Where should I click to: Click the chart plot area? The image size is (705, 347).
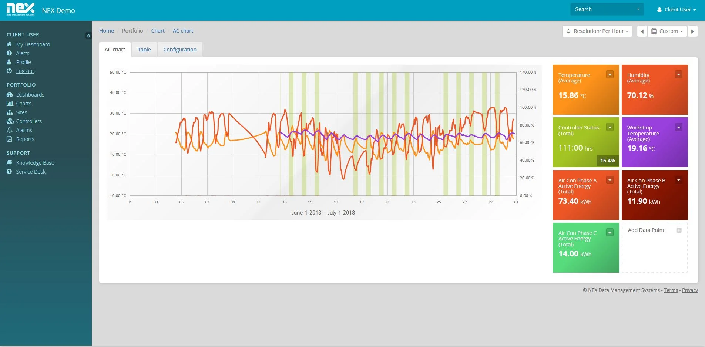[x=323, y=134]
